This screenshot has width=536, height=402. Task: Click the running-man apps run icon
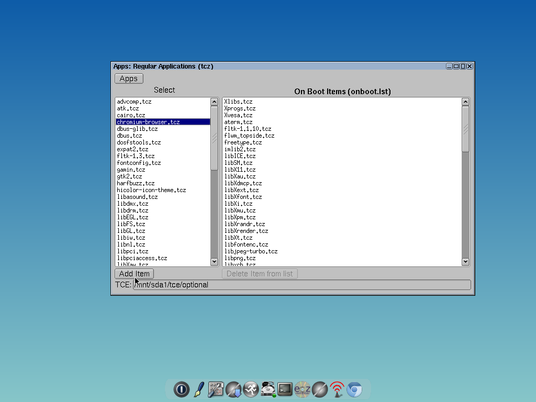(x=251, y=389)
